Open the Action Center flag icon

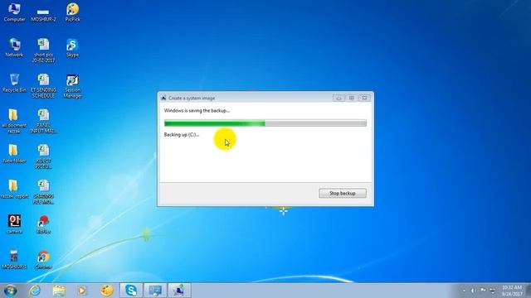(x=483, y=291)
